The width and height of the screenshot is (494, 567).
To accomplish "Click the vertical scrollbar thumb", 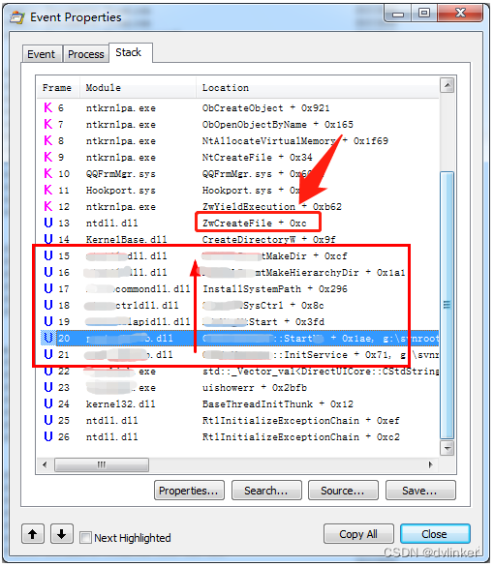I will click(x=448, y=305).
